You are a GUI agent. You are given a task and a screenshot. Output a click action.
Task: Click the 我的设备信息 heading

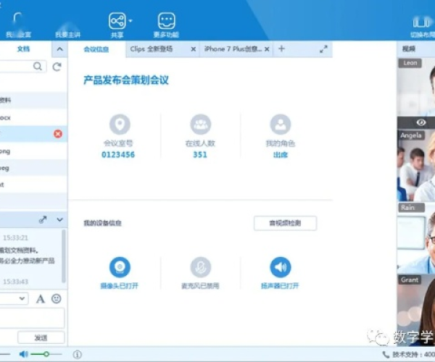tap(102, 223)
